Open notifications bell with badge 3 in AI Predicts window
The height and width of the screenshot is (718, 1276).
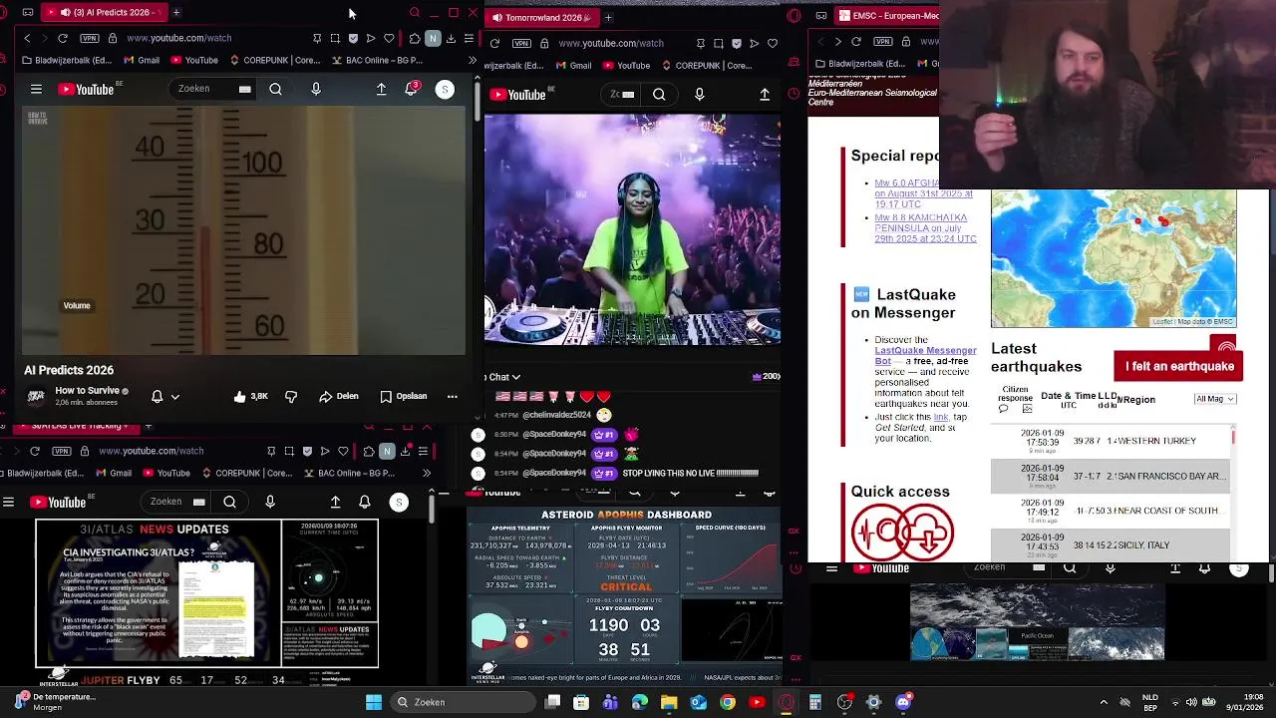(411, 89)
